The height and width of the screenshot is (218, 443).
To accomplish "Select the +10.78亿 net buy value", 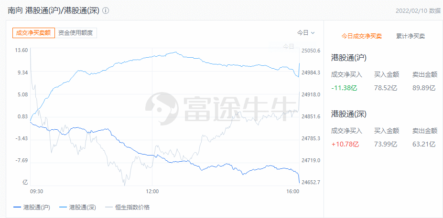I will [x=345, y=145].
